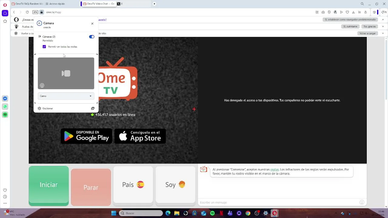Open the pop-out icon beside Gestionar
Screen dimensions: 388x218
tap(93, 108)
